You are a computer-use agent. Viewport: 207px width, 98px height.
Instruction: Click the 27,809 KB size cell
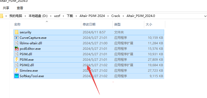(x=156, y=60)
